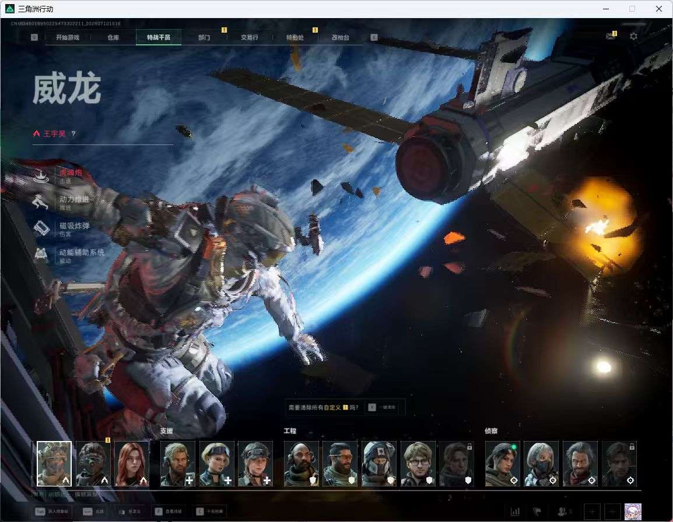Viewport: 673px width, 522px height.
Task: Select the 磁吸炸弹 skill icon
Action: [x=41, y=228]
